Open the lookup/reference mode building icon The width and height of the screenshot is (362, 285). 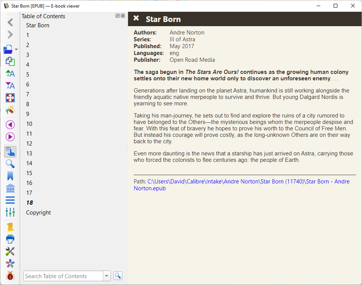click(x=10, y=188)
